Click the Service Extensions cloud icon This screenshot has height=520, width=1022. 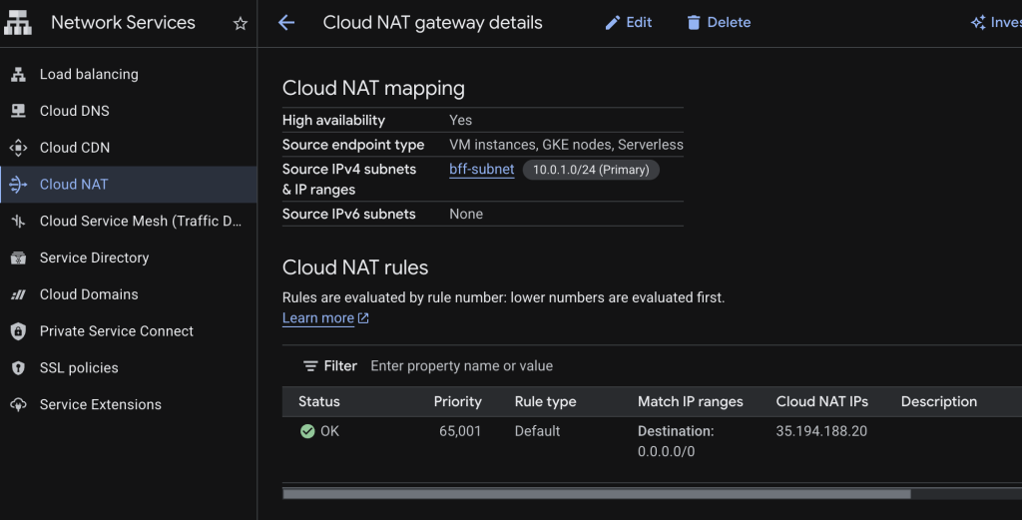(x=18, y=404)
